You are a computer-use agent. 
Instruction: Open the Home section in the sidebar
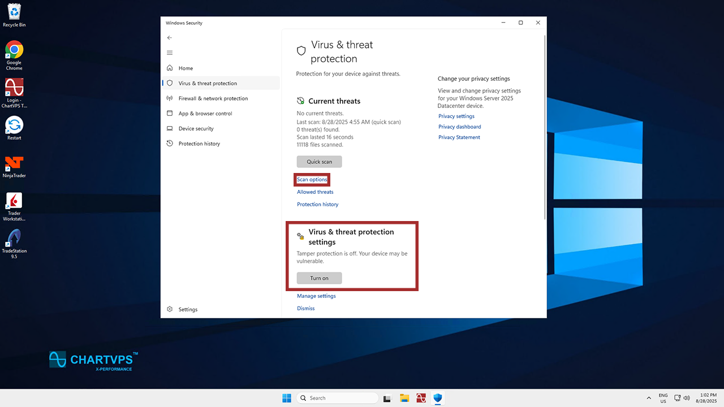click(x=186, y=68)
